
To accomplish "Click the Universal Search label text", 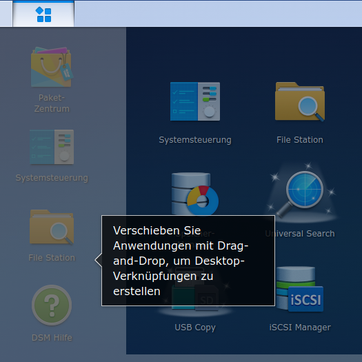I will (x=300, y=234).
